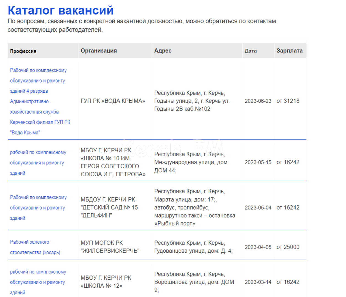346x297 pixels.
Task: Open the Школа № 12 row vacancy link
Action: pos(38,282)
